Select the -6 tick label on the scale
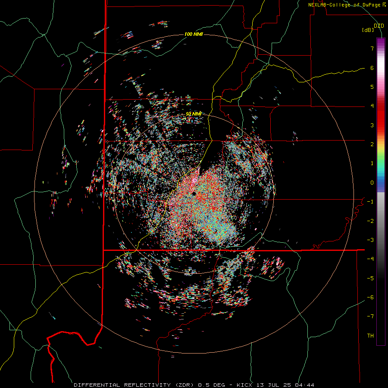This screenshot has width=388, height=388. click(x=370, y=297)
